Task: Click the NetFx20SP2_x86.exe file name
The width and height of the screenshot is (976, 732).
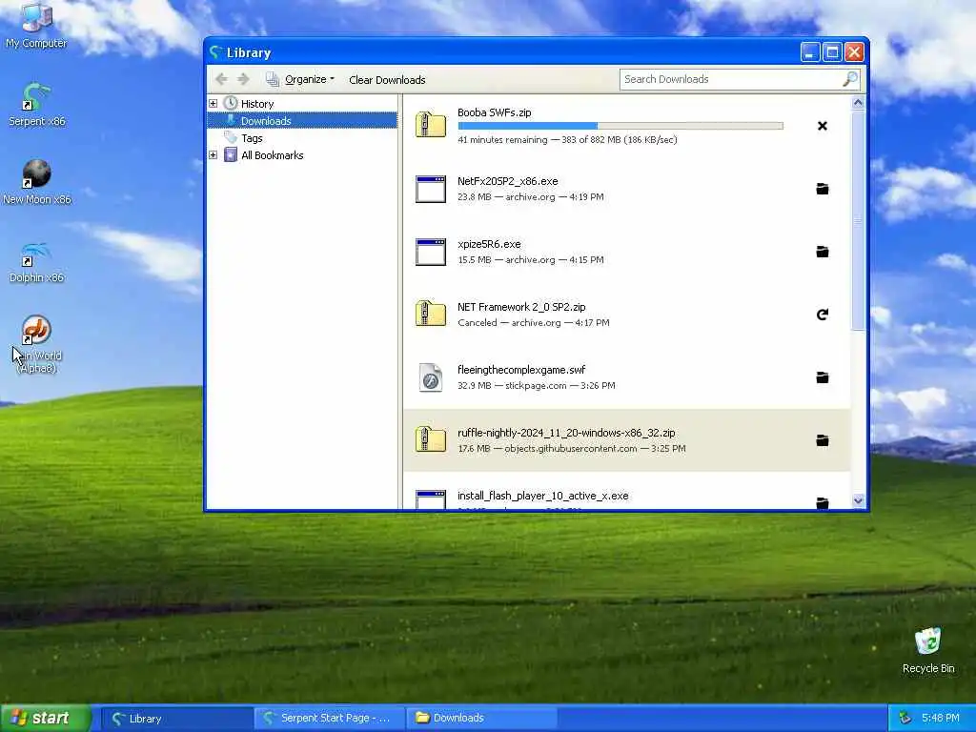Action: click(507, 181)
